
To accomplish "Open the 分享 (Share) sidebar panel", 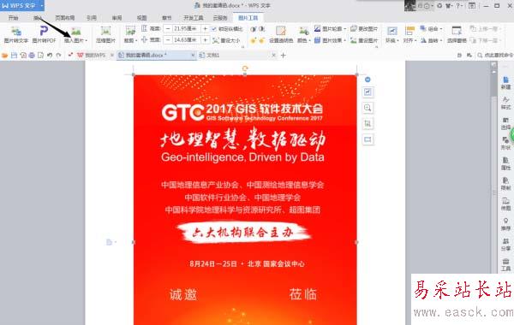I will 505,245.
